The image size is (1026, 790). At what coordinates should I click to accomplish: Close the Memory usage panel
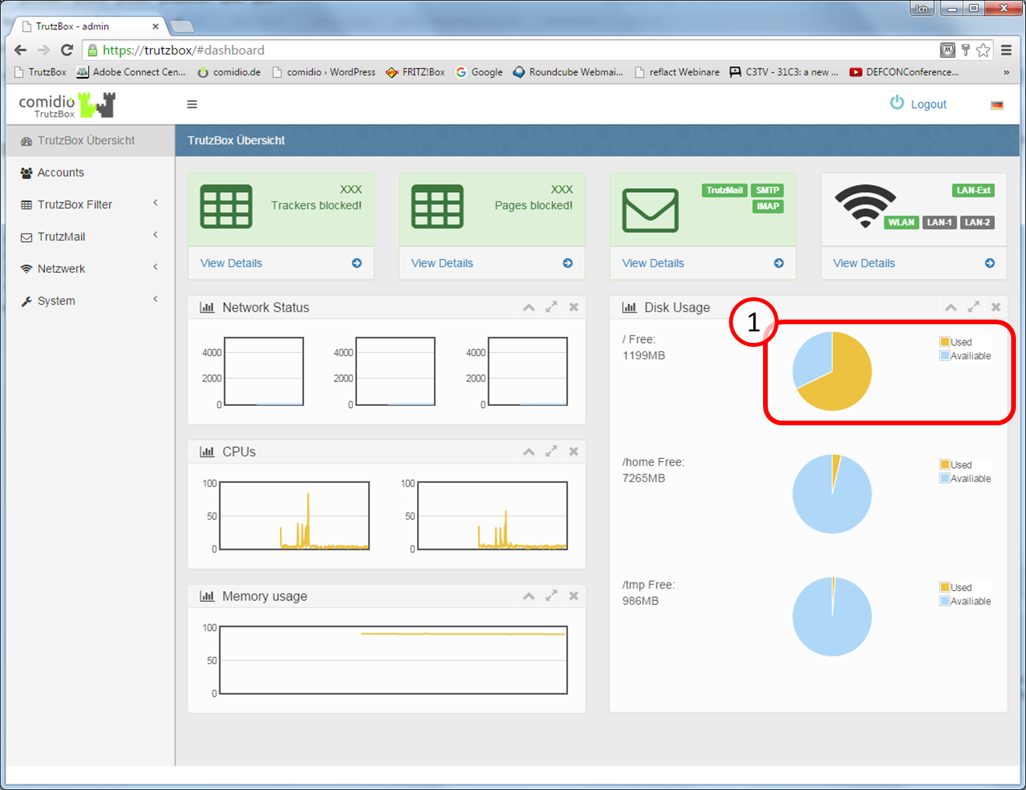coord(573,596)
